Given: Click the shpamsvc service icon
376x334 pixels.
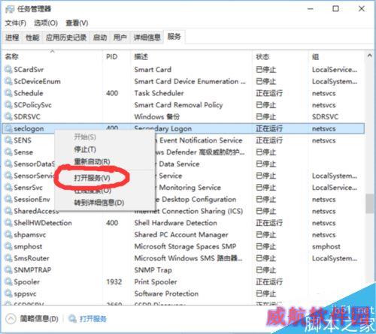Looking at the screenshot, I should [x=9, y=235].
